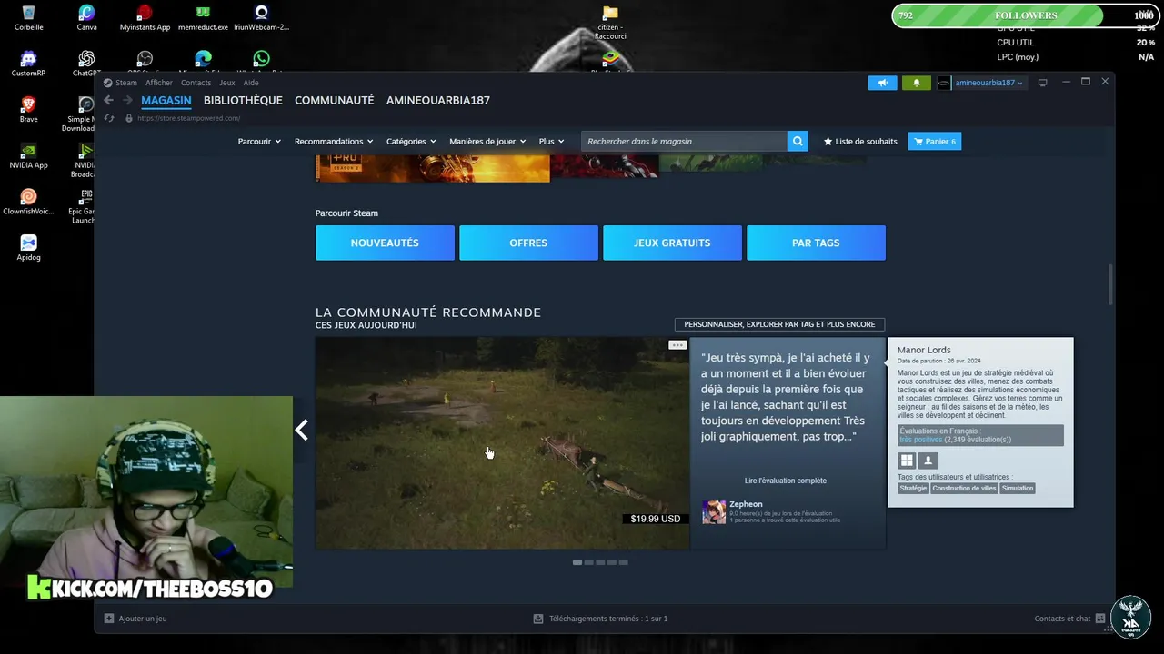Click the single-player icon in the tooltip
The image size is (1164, 654).
tap(928, 461)
